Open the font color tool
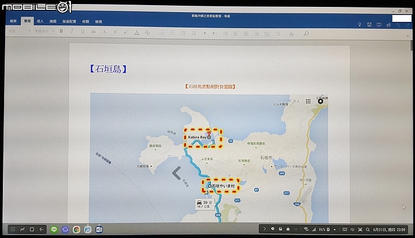This screenshot has height=238, width=415. (x=137, y=32)
